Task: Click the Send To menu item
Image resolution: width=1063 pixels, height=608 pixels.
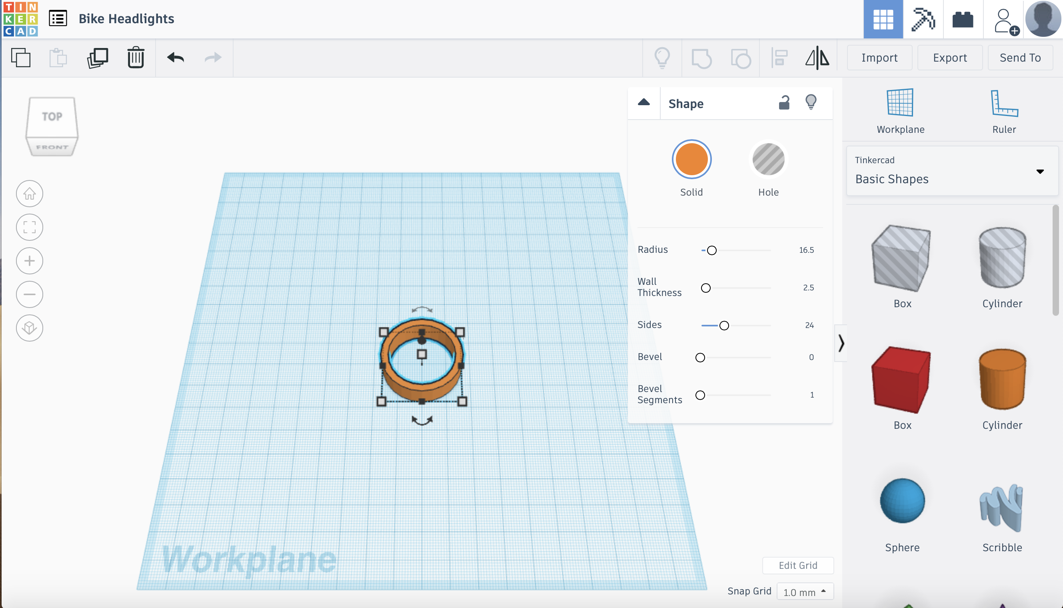Action: click(1021, 57)
